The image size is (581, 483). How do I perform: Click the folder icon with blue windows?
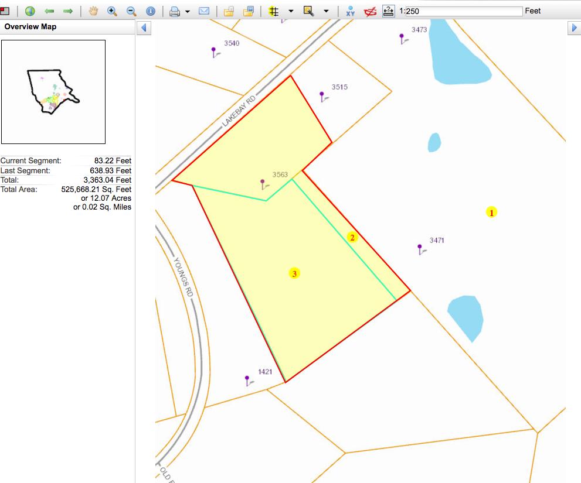pos(248,12)
